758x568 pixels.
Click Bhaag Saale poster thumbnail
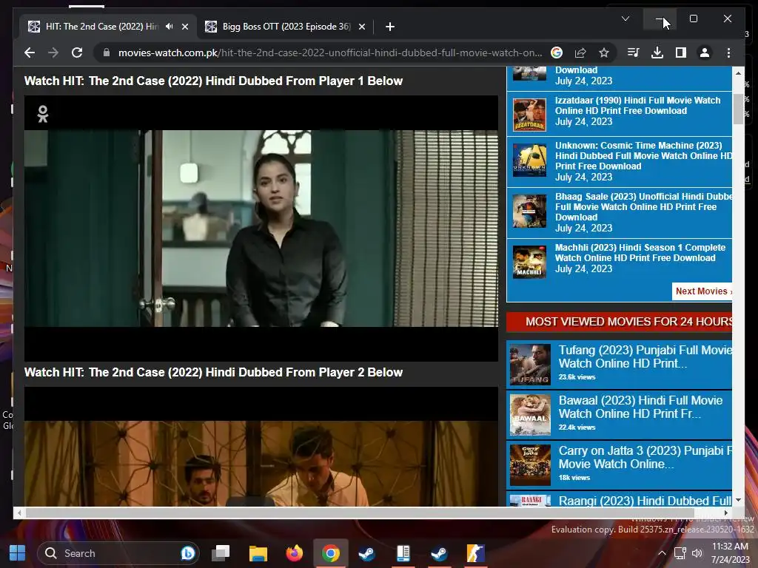(529, 211)
